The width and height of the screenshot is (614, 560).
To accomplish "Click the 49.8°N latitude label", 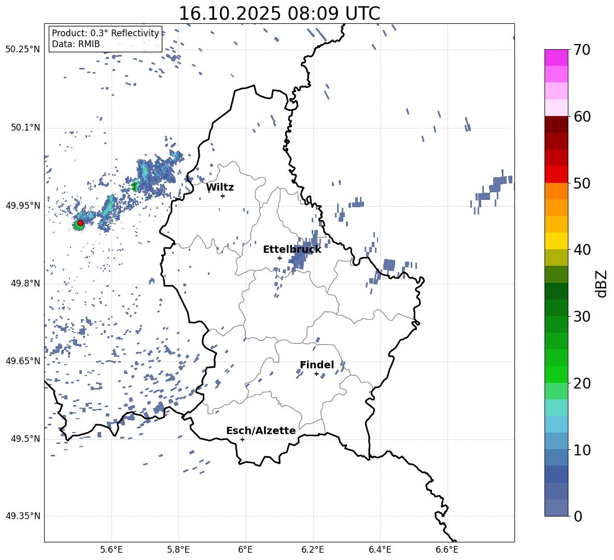I will click(25, 283).
